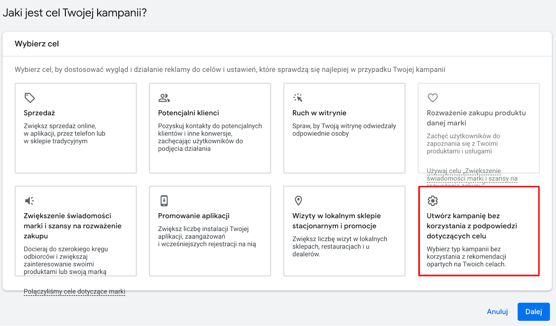Choose Rozważenie zakupu produktu danej marki title
556x326 pixels.
point(476,118)
